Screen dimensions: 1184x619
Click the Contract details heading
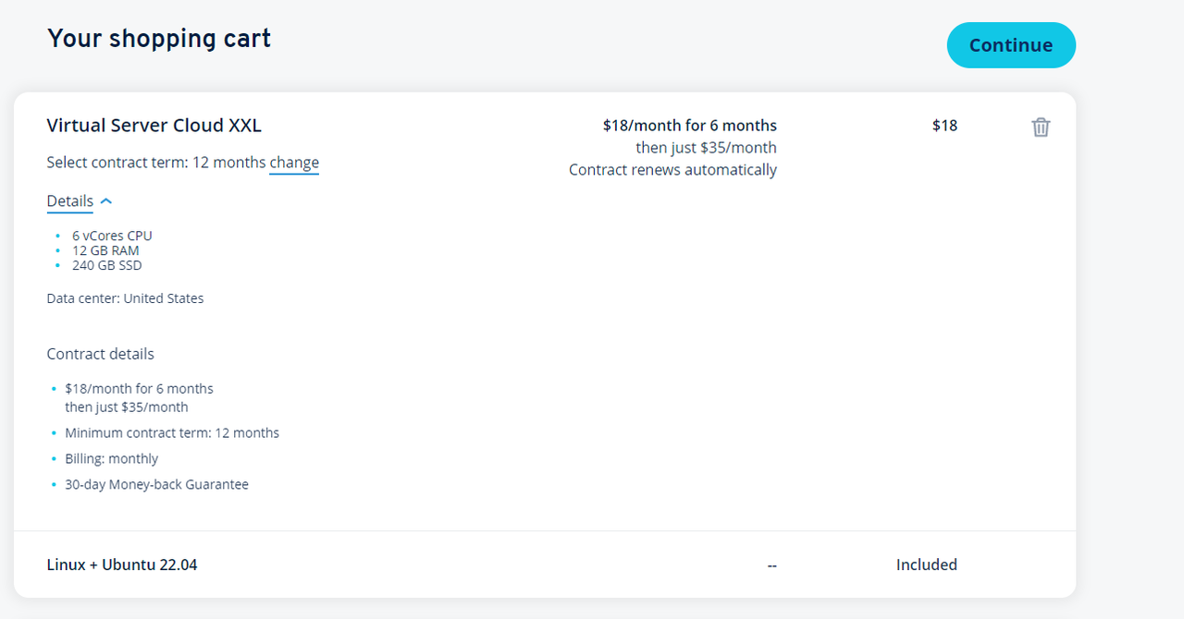pos(101,354)
